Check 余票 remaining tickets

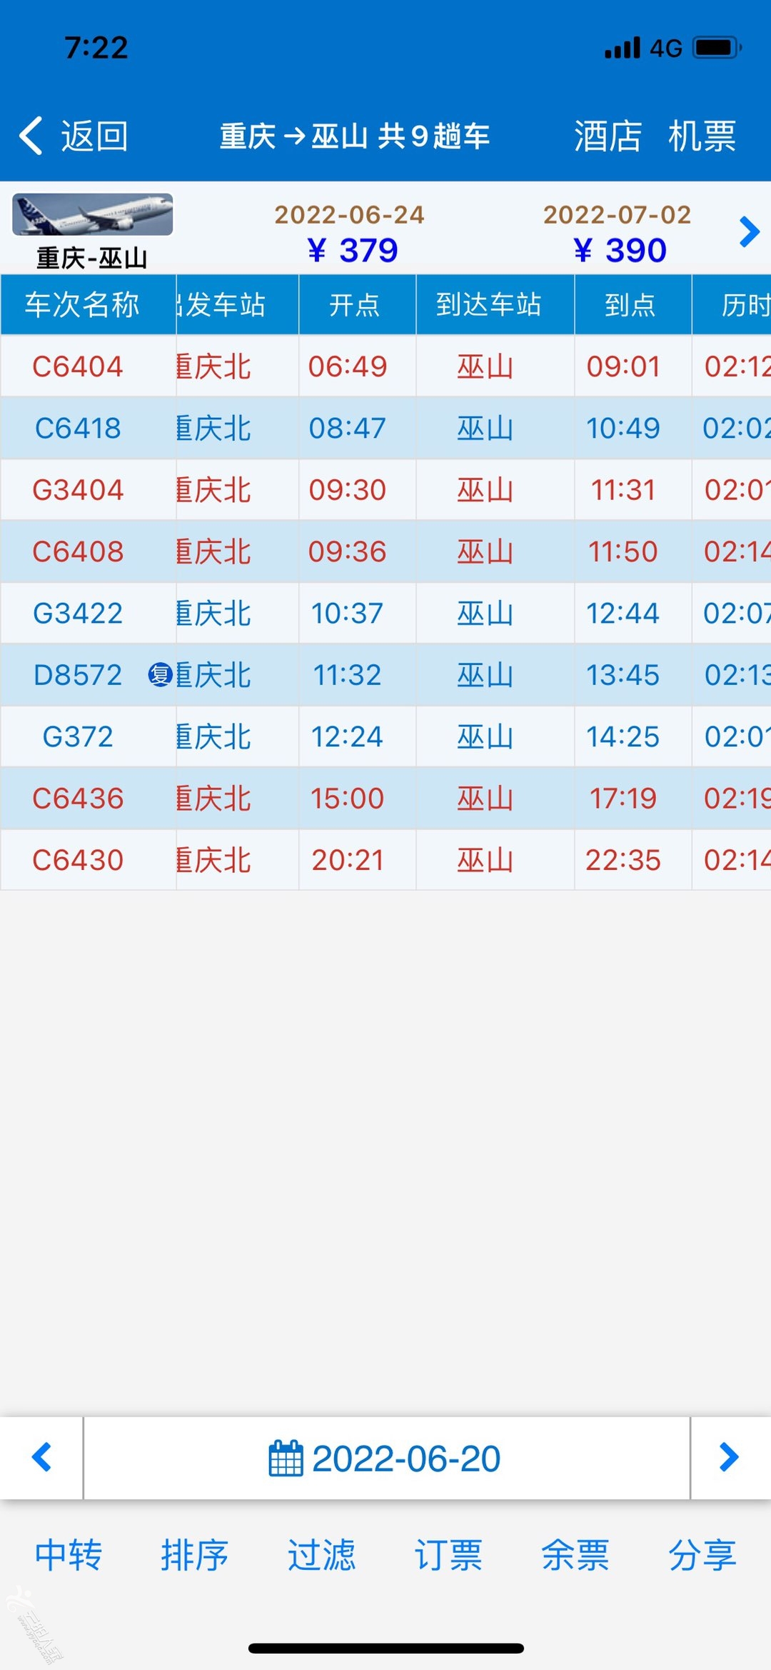[x=575, y=1555]
